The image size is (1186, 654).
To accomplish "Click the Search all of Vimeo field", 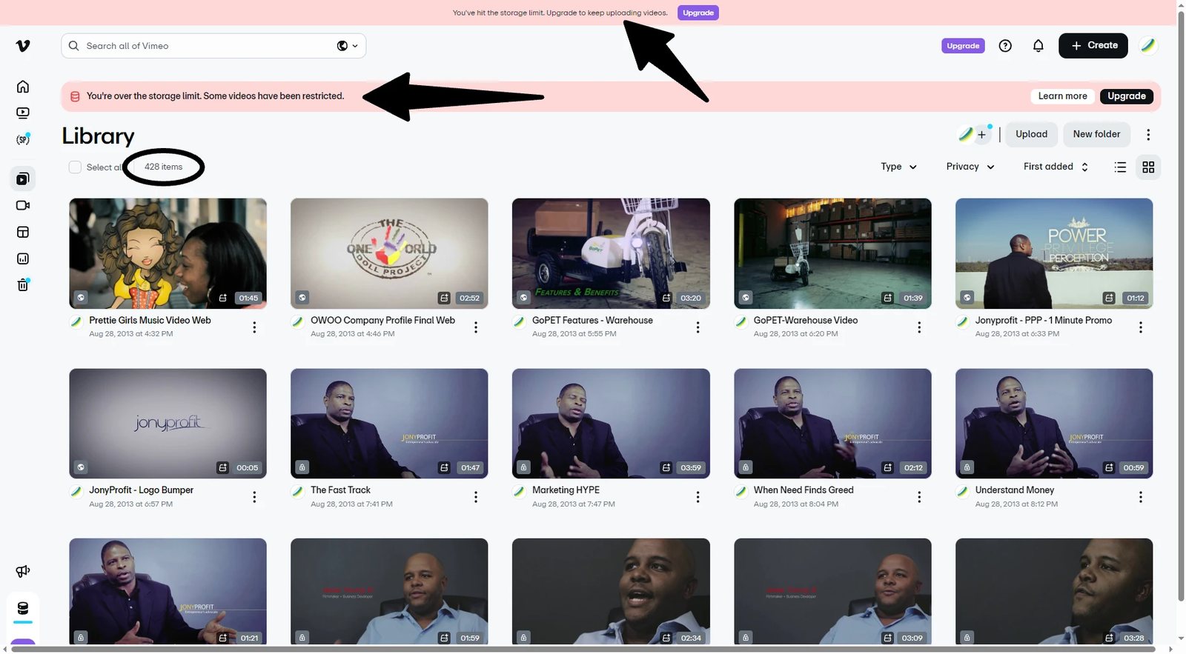I will (x=213, y=46).
